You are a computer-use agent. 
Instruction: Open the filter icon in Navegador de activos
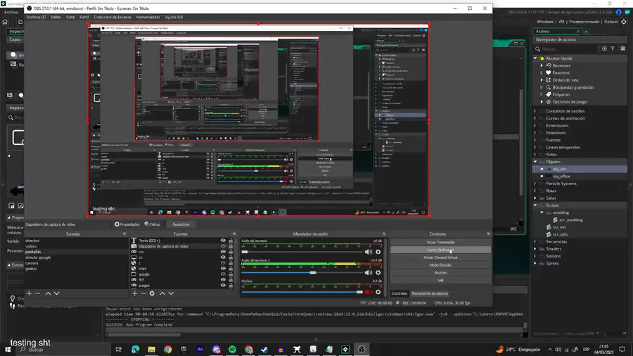pyautogui.click(x=613, y=49)
